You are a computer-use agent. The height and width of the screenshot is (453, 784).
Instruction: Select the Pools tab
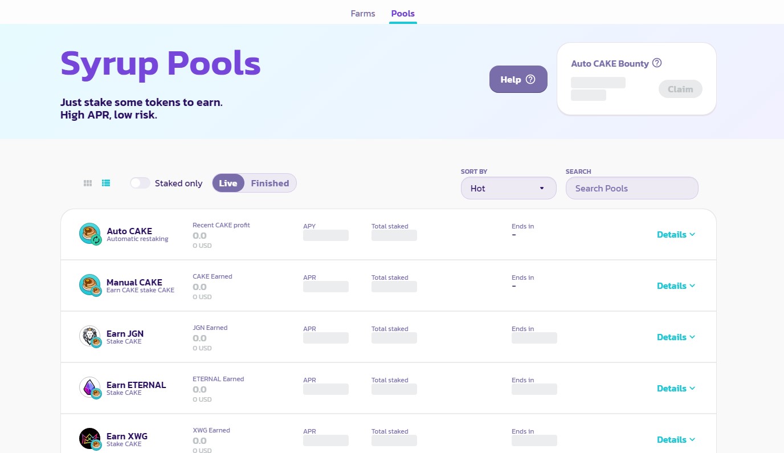tap(403, 13)
